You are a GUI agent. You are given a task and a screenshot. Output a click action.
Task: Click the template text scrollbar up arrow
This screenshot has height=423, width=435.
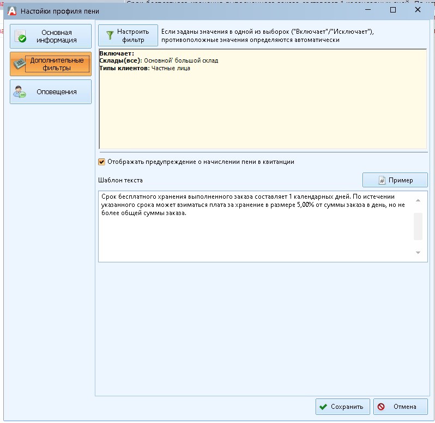pos(418,200)
